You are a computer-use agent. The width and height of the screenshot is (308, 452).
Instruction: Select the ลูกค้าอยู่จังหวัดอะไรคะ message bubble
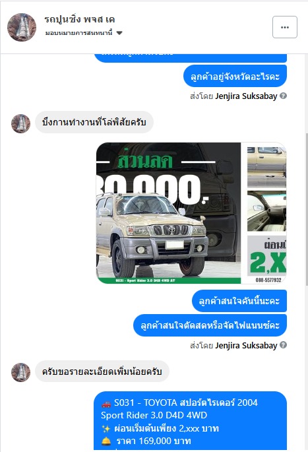pos(235,76)
